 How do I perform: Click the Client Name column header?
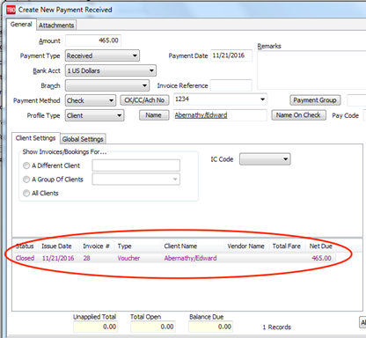193,246
